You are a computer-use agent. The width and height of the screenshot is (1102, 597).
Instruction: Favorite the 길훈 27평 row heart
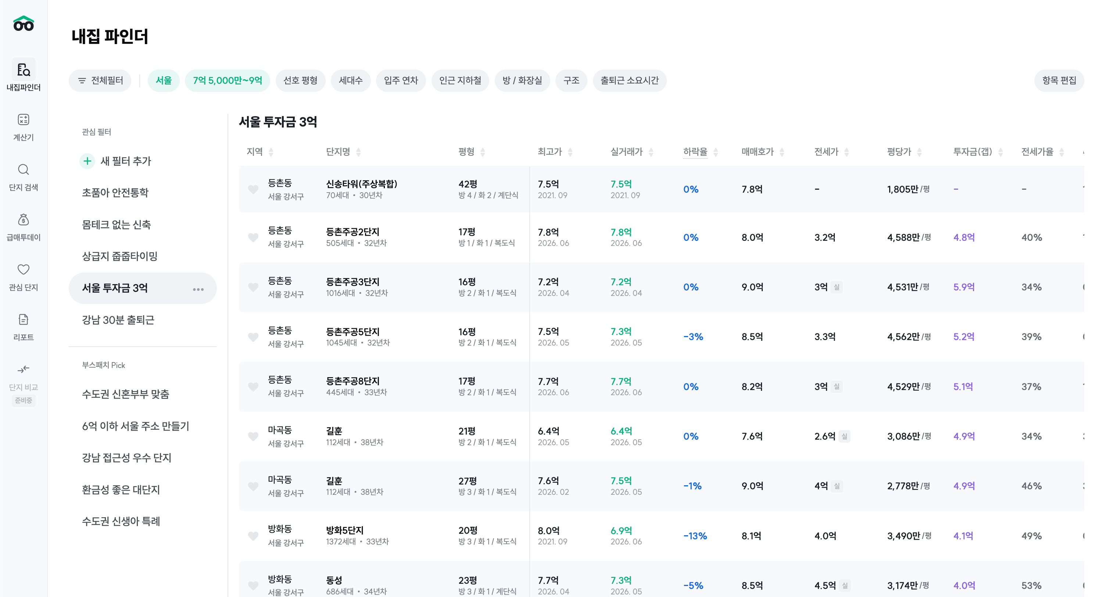coord(253,486)
